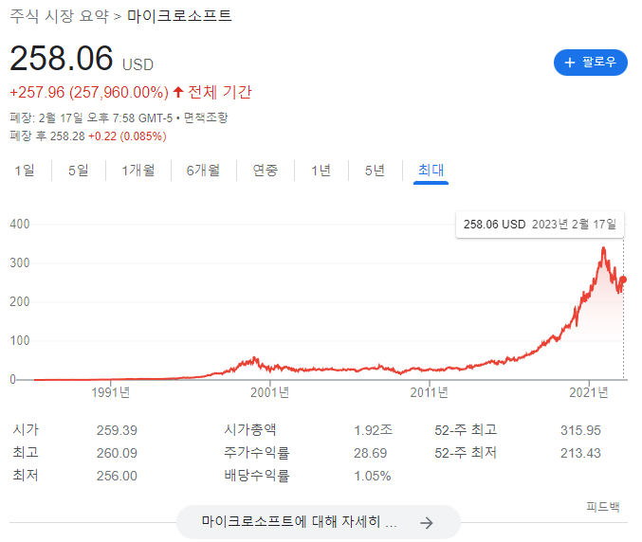This screenshot has height=542, width=642.
Task: Click the up arrow icon beside 전체 기간
Action: pyautogui.click(x=177, y=92)
